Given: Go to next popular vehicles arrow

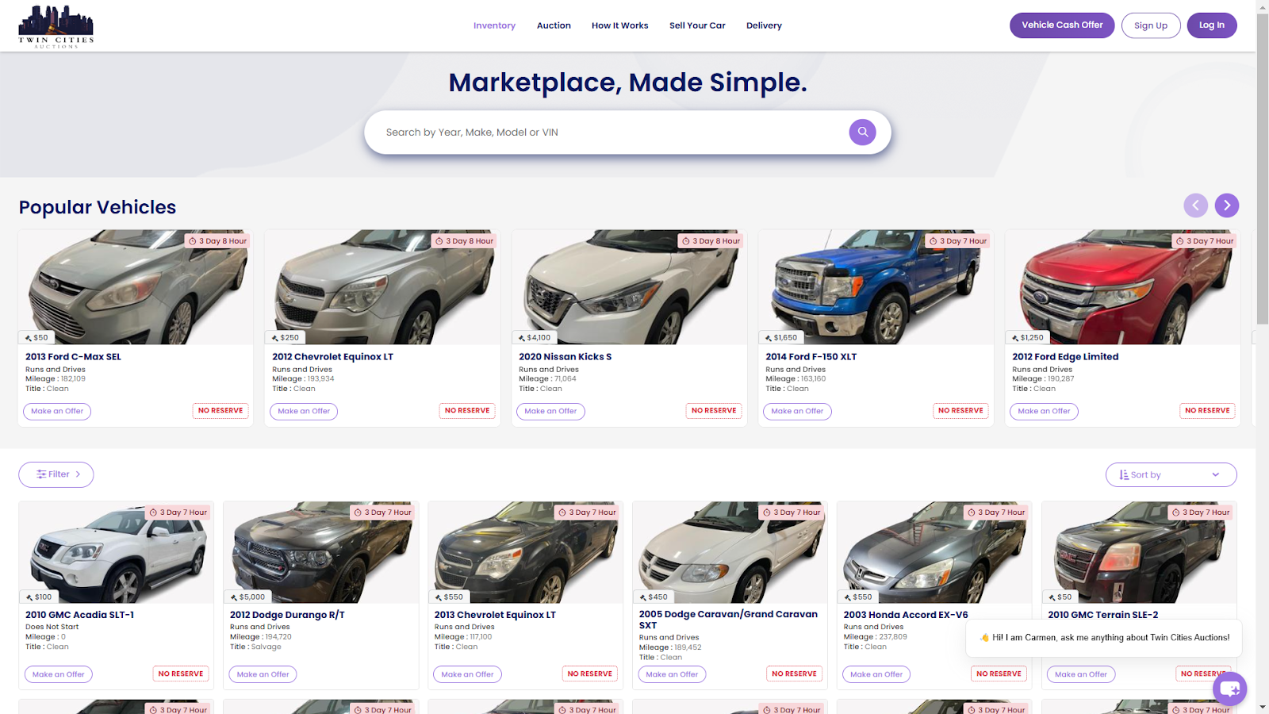Looking at the screenshot, I should point(1226,205).
